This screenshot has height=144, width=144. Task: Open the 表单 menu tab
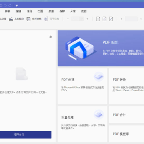[51, 11]
